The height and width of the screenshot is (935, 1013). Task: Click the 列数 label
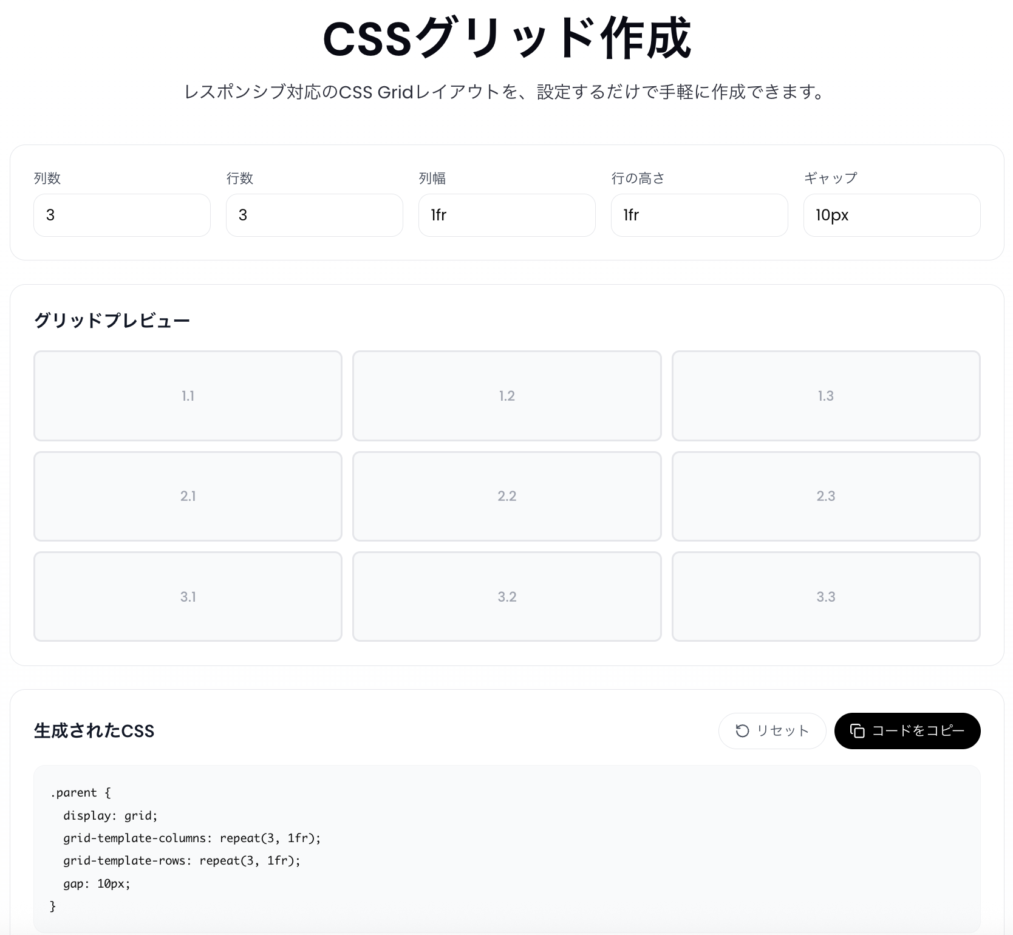click(47, 178)
